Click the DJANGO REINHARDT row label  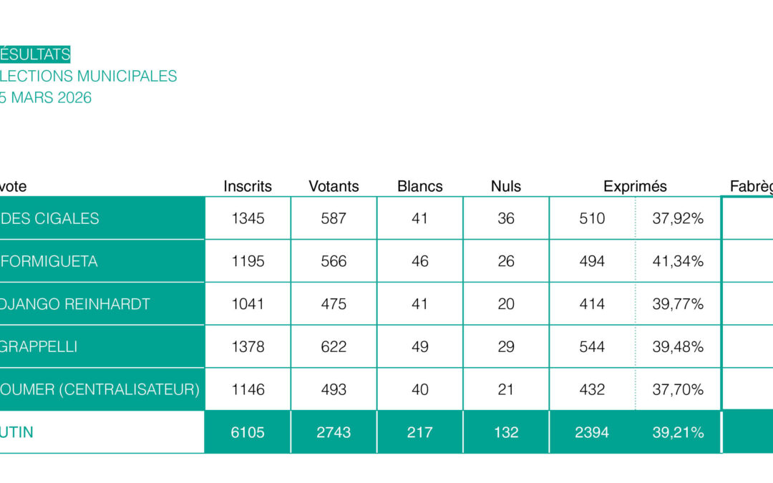tap(76, 304)
